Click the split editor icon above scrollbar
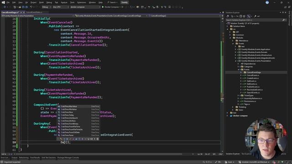Viewport: 292px width, 164px height. tap(222, 16)
